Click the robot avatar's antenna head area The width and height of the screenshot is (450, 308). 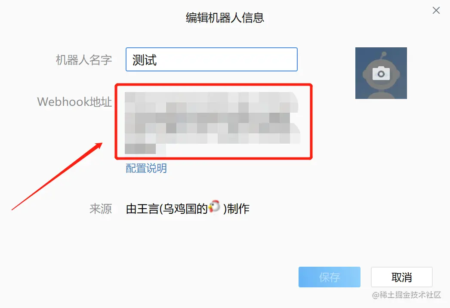pyautogui.click(x=384, y=54)
